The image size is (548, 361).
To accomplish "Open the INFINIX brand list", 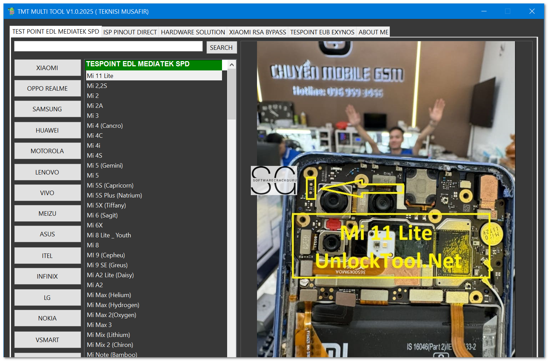I will coord(47,276).
